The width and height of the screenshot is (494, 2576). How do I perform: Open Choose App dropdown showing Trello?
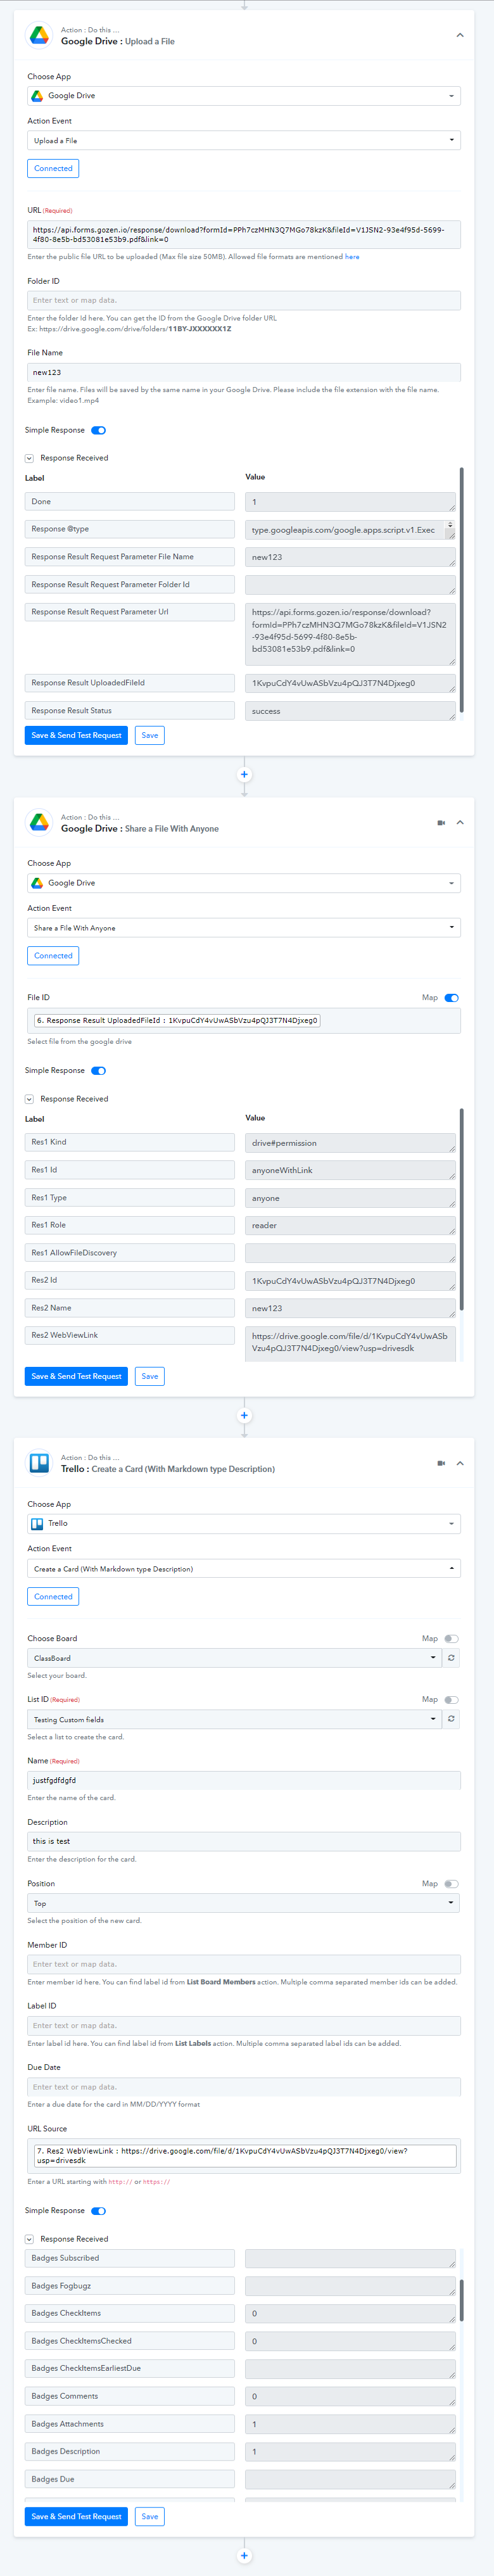(x=244, y=1524)
